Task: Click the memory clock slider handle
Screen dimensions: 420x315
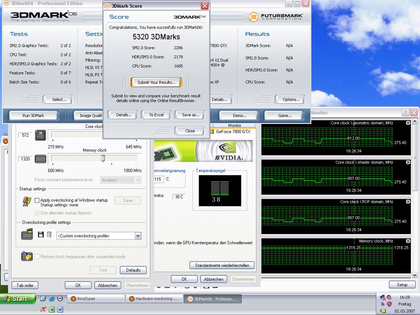Action: point(103,159)
